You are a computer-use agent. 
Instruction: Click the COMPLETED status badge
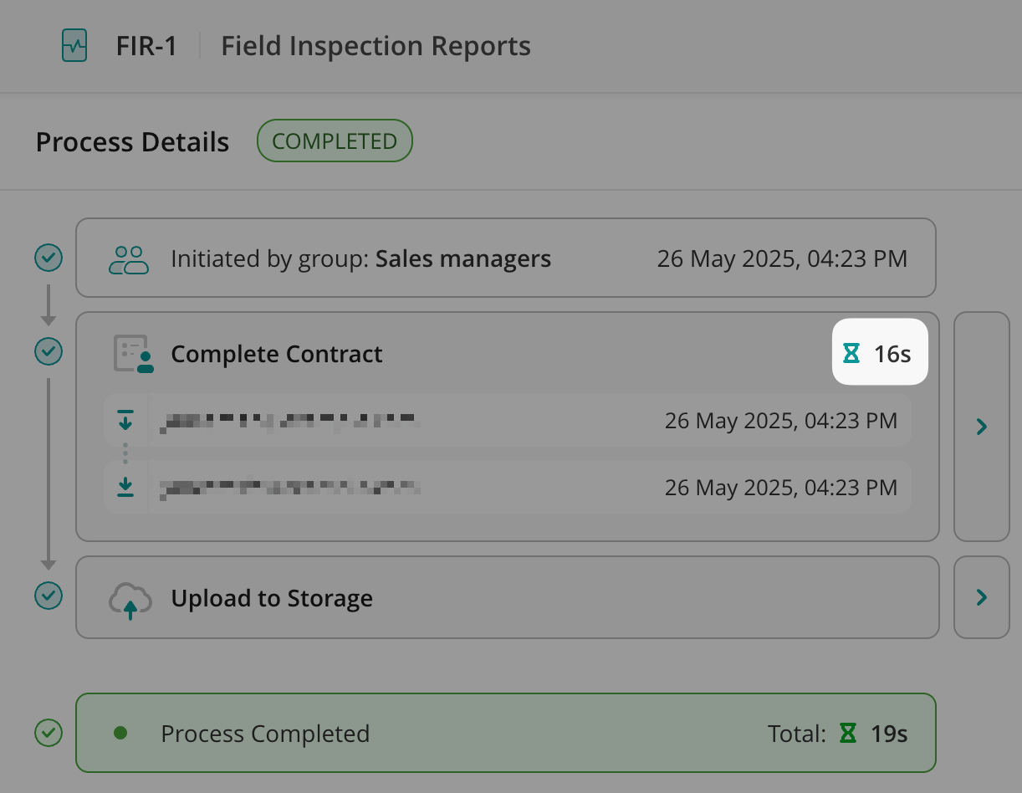point(335,141)
